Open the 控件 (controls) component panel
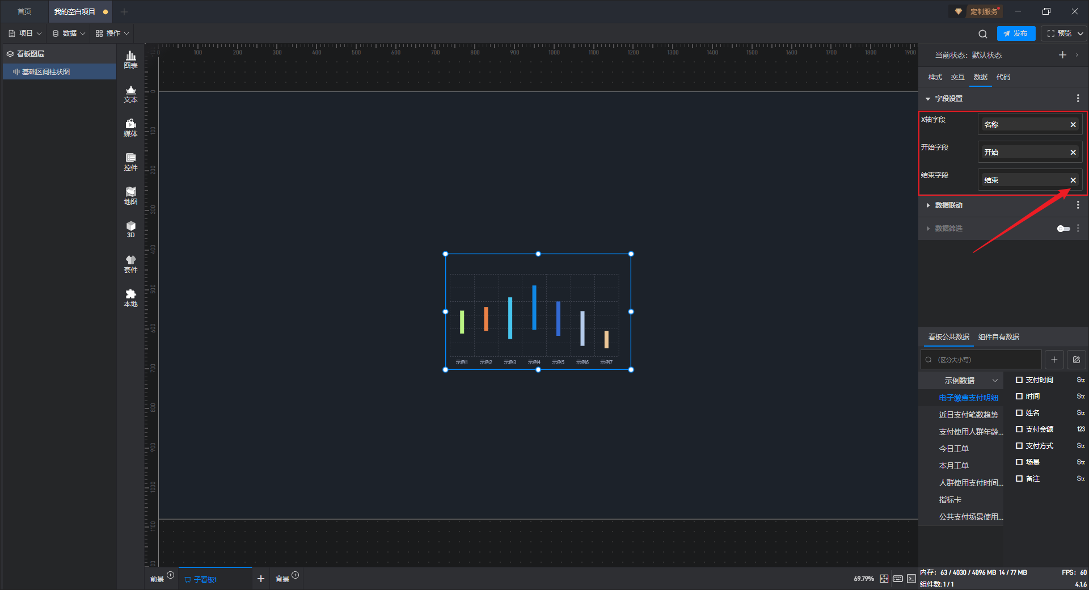 coord(130,162)
